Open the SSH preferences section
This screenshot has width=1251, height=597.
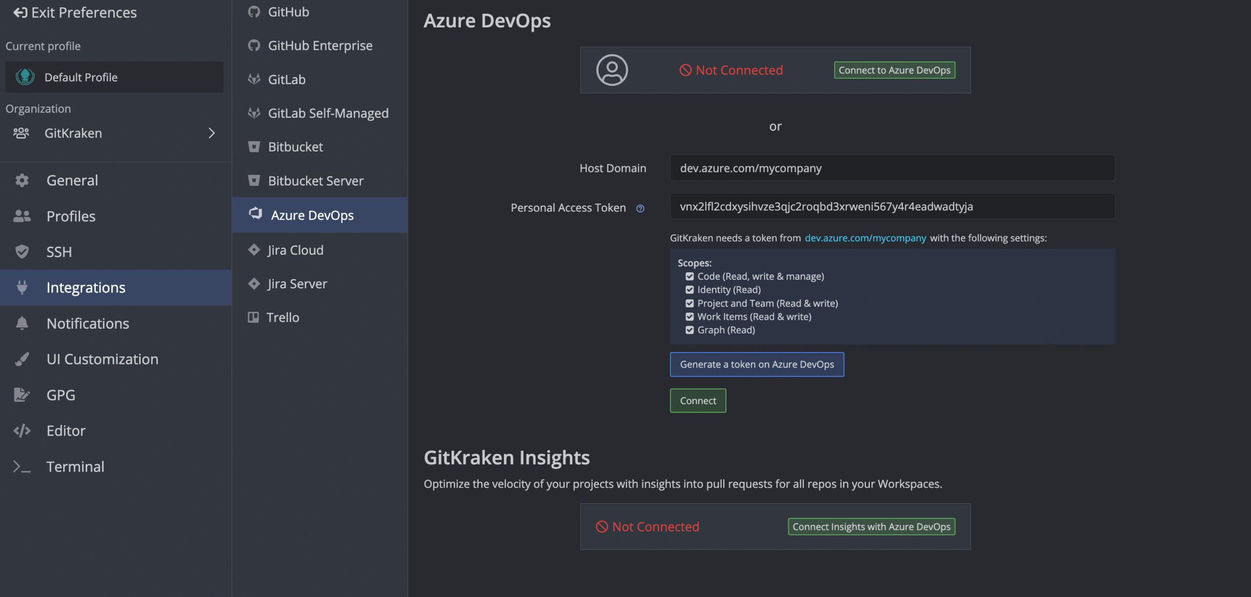pyautogui.click(x=59, y=252)
